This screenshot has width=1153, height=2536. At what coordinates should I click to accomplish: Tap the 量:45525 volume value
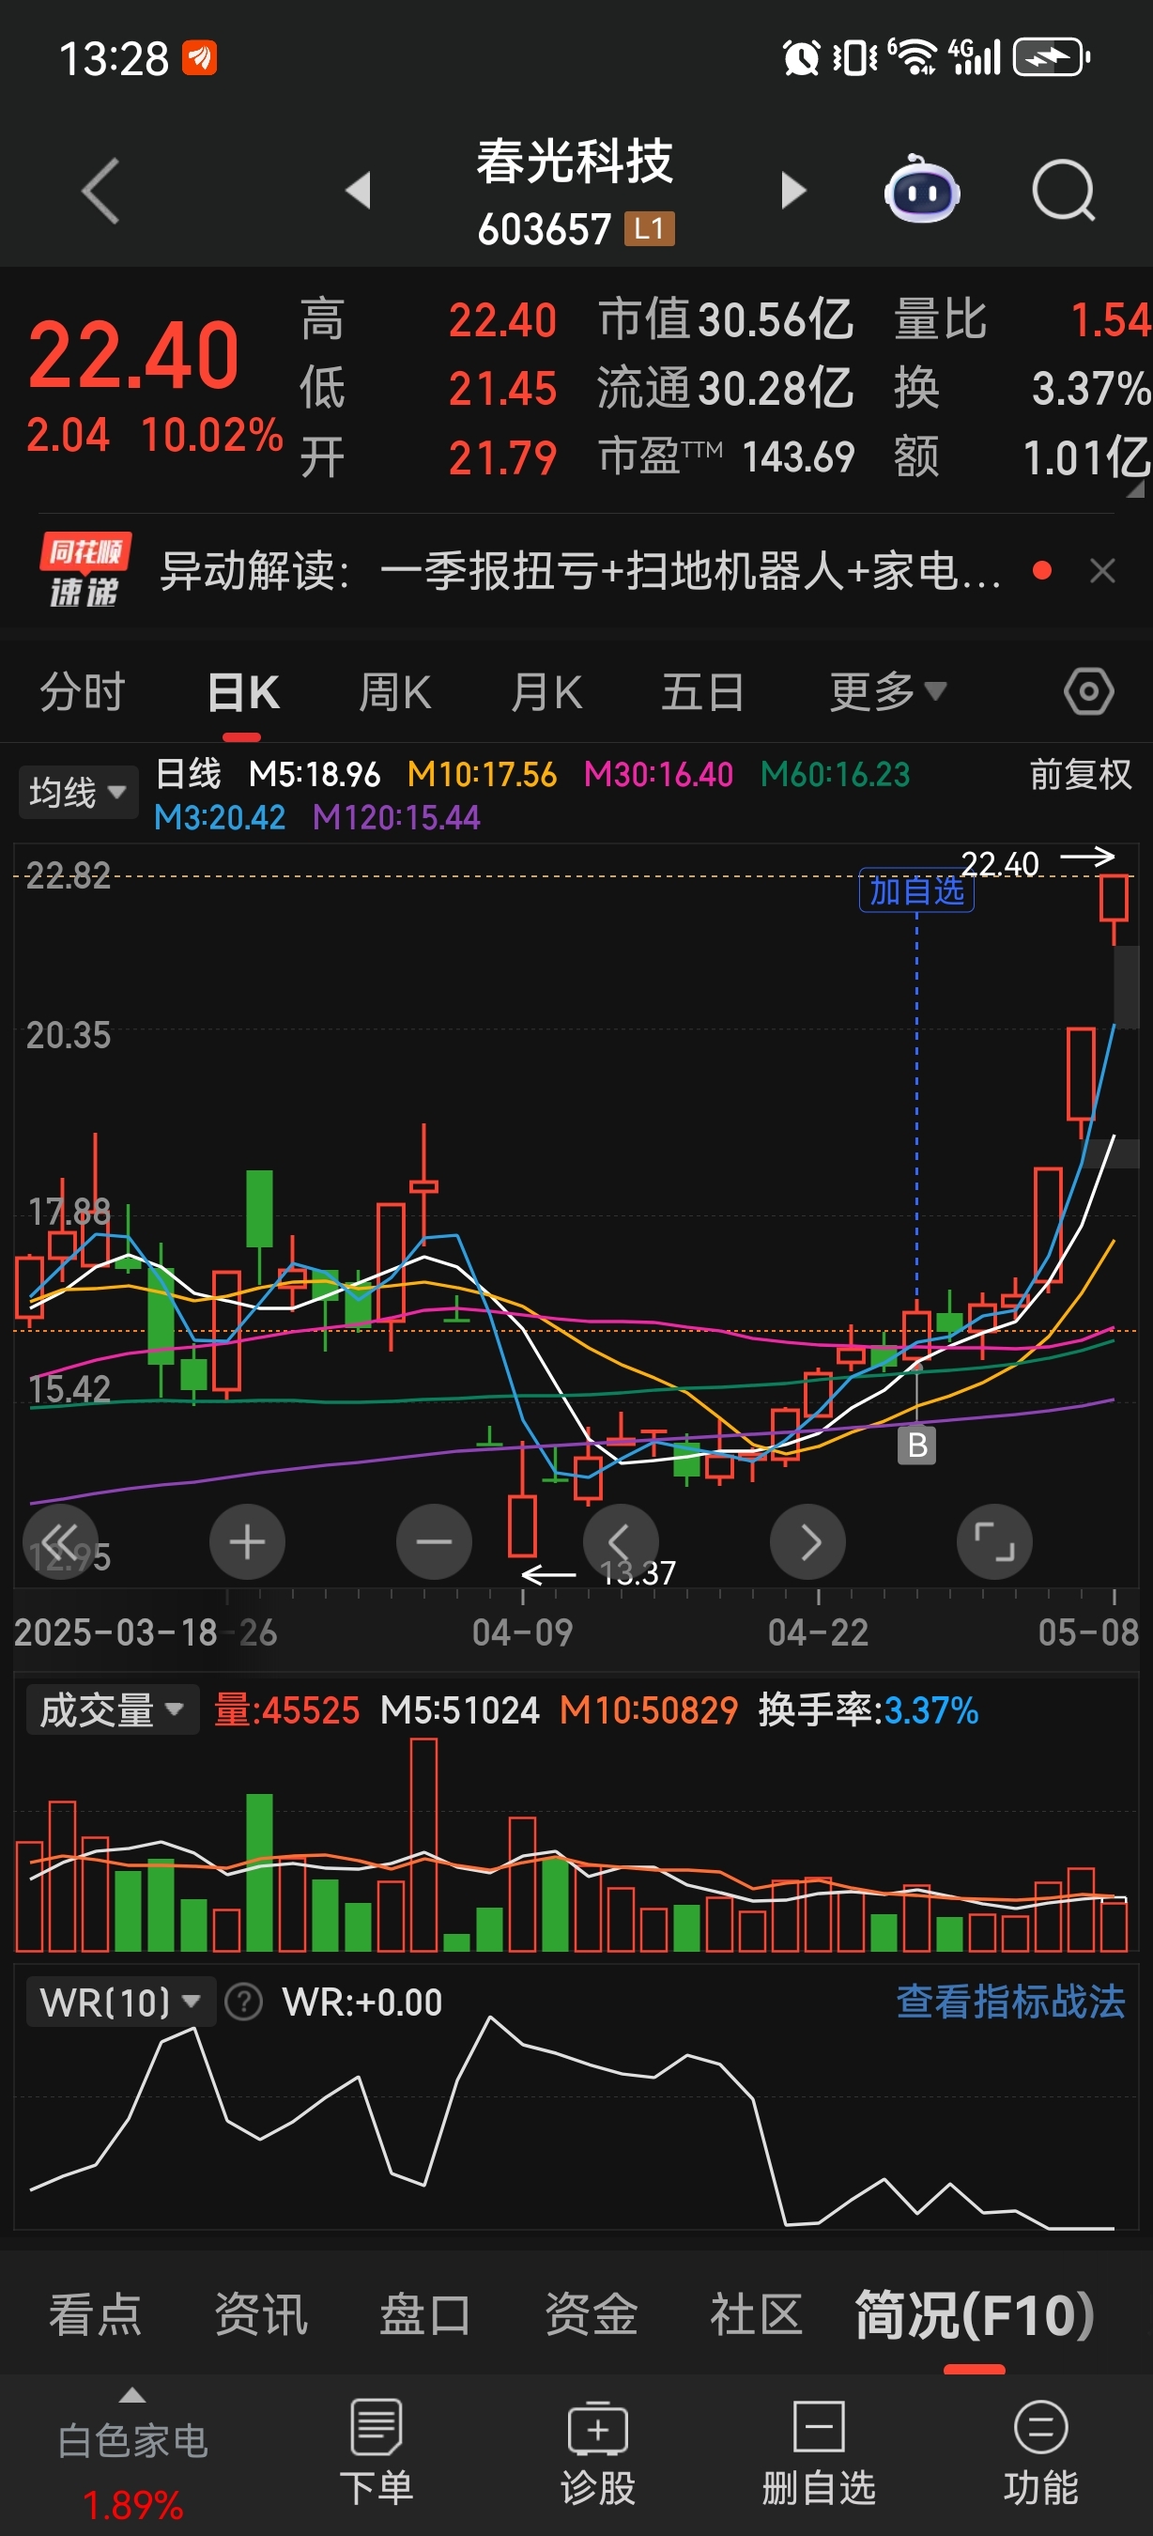click(286, 1710)
